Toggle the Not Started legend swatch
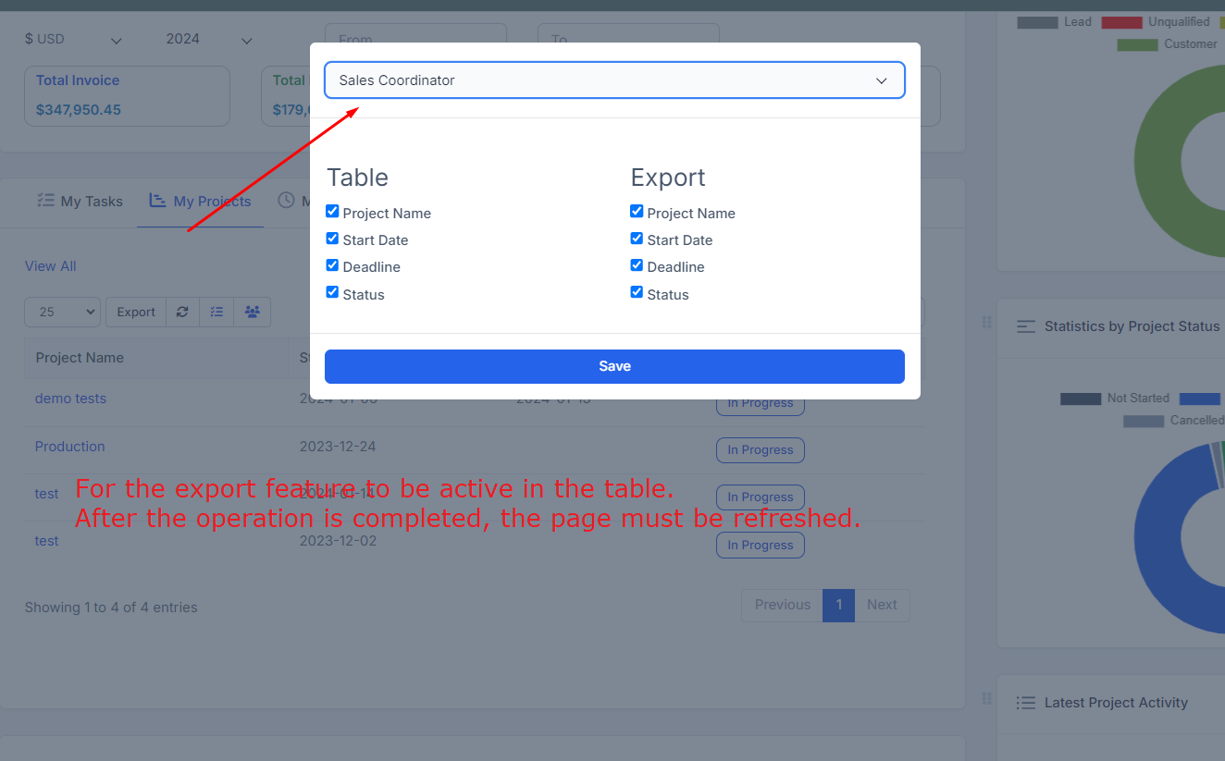The height and width of the screenshot is (761, 1225). point(1081,399)
